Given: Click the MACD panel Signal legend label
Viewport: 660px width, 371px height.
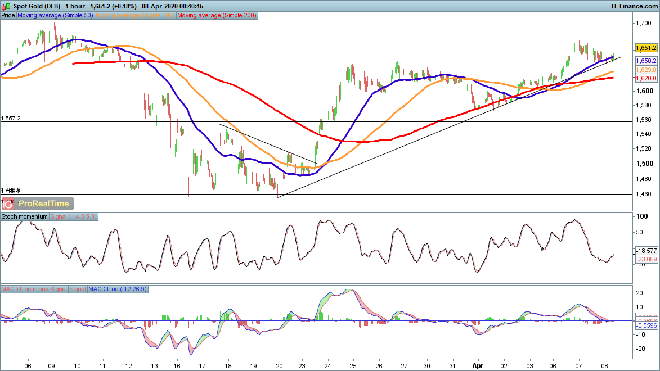Looking at the screenshot, I should click(x=78, y=289).
